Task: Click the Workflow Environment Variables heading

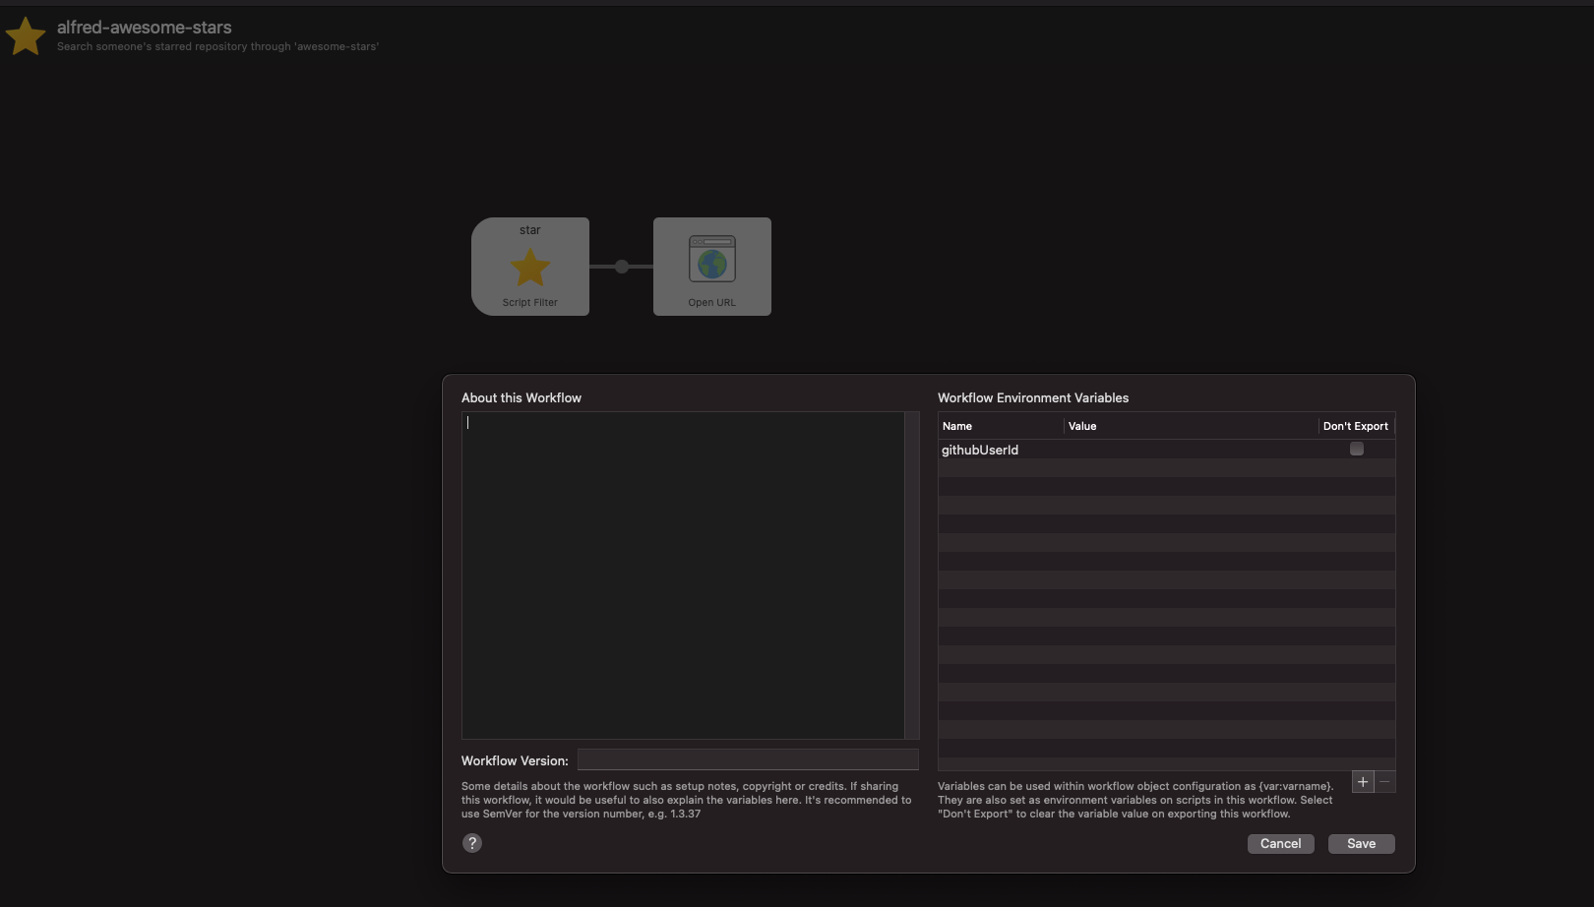Action: [1033, 397]
